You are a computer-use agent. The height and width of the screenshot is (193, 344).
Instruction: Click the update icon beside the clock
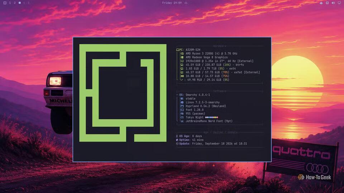pos(186,3)
